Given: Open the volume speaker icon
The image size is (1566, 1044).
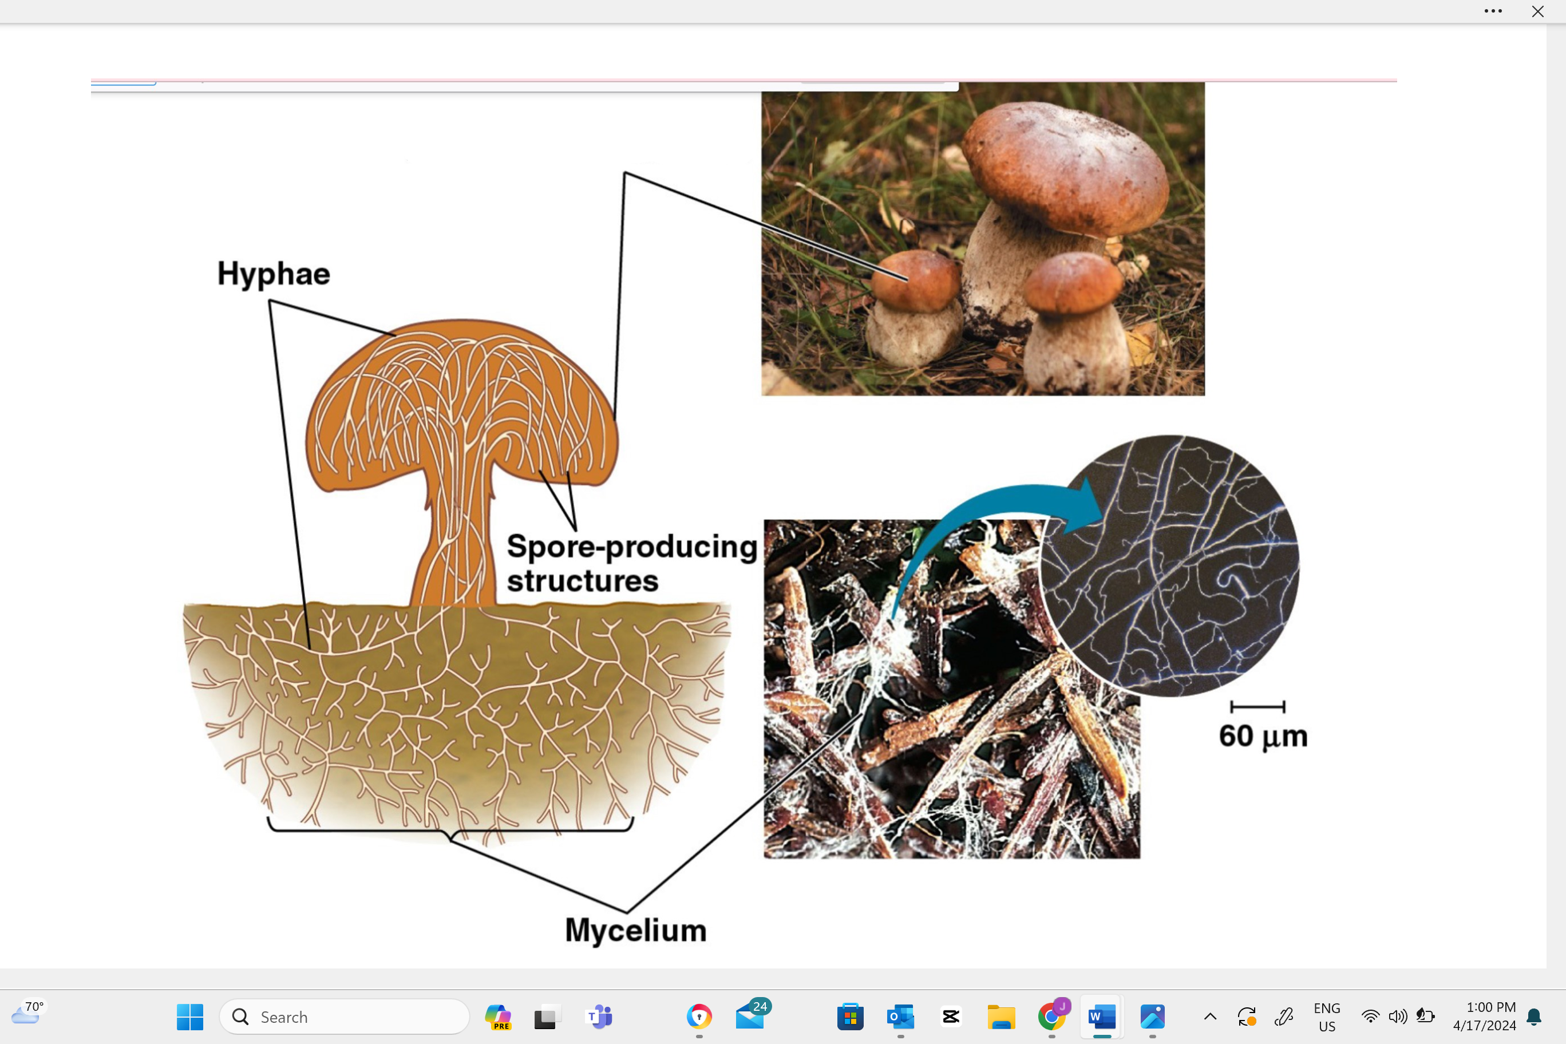Looking at the screenshot, I should click(x=1398, y=1017).
